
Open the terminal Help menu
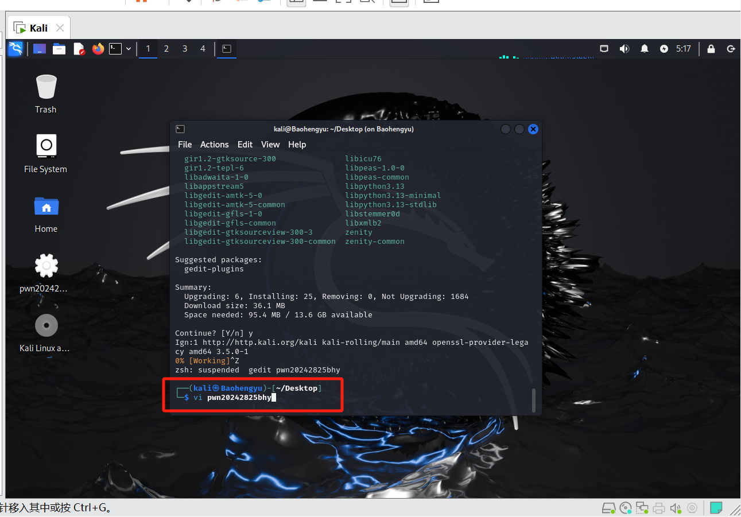297,145
